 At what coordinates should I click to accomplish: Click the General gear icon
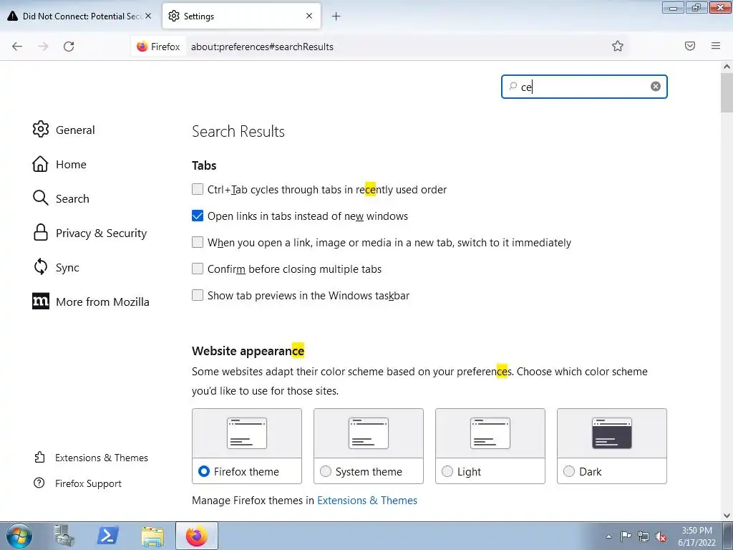pyautogui.click(x=41, y=130)
